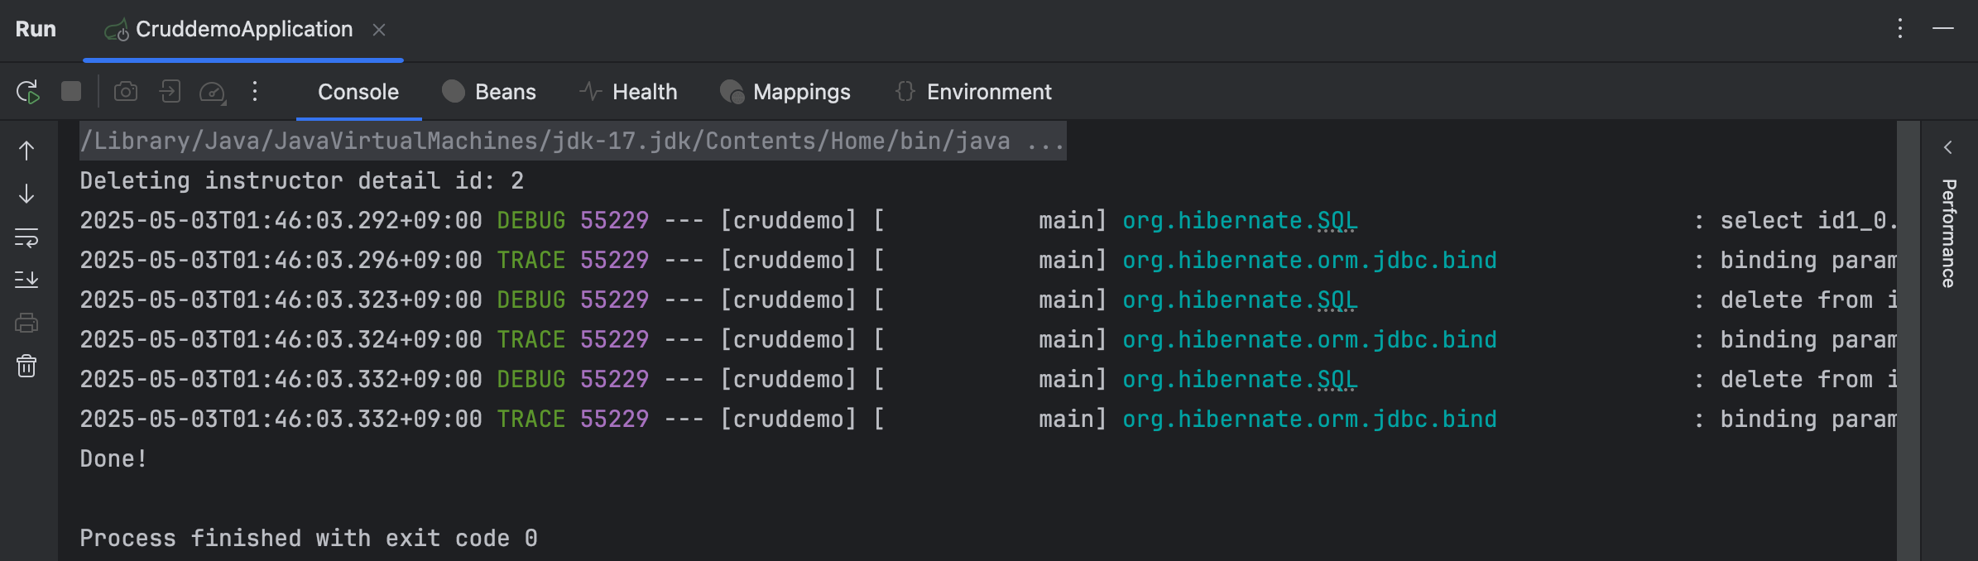This screenshot has height=561, width=1978.
Task: Toggle soft-wrap for console output
Action: pyautogui.click(x=26, y=237)
